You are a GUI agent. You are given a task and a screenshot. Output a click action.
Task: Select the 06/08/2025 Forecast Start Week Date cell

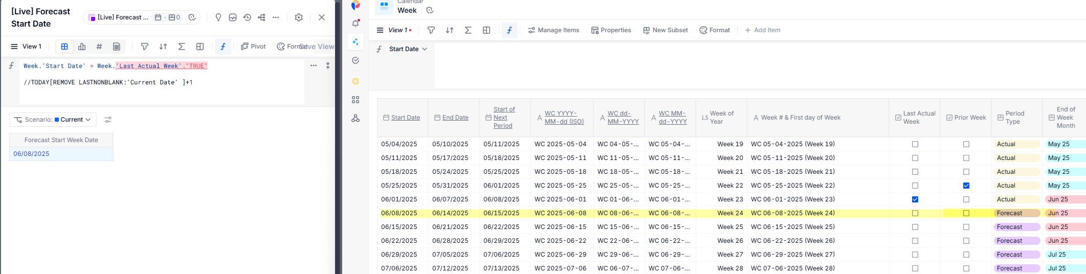[61, 154]
